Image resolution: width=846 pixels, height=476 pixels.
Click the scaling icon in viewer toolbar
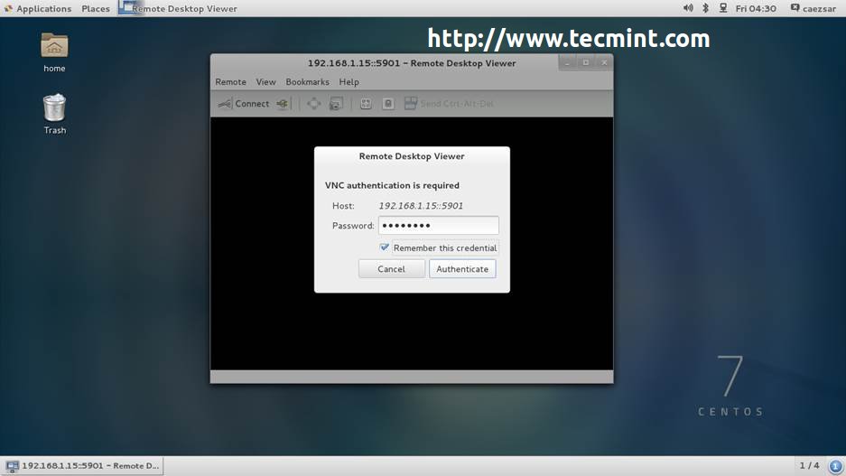[x=366, y=104]
